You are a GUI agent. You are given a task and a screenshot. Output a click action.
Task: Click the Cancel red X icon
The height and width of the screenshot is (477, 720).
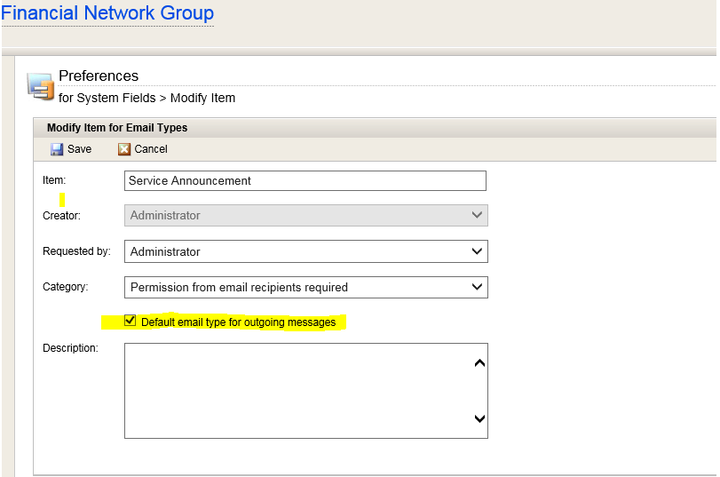(124, 149)
